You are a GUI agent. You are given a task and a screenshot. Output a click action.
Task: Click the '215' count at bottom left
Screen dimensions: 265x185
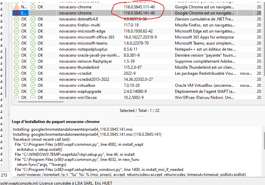4,175
